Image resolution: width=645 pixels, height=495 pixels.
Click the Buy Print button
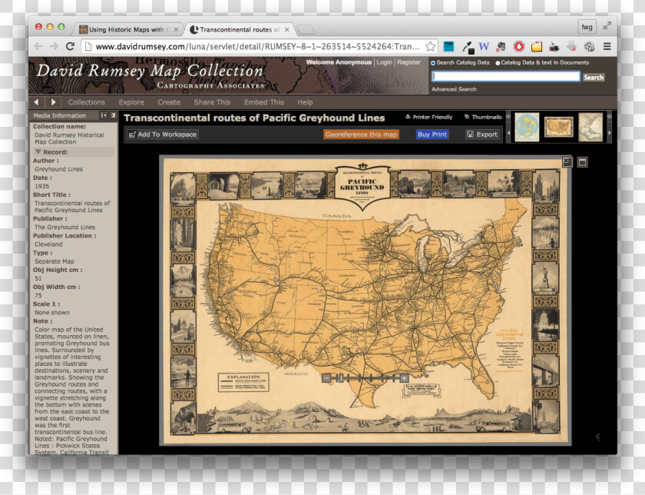(432, 135)
